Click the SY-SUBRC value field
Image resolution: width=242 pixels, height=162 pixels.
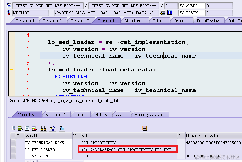tap(219, 6)
